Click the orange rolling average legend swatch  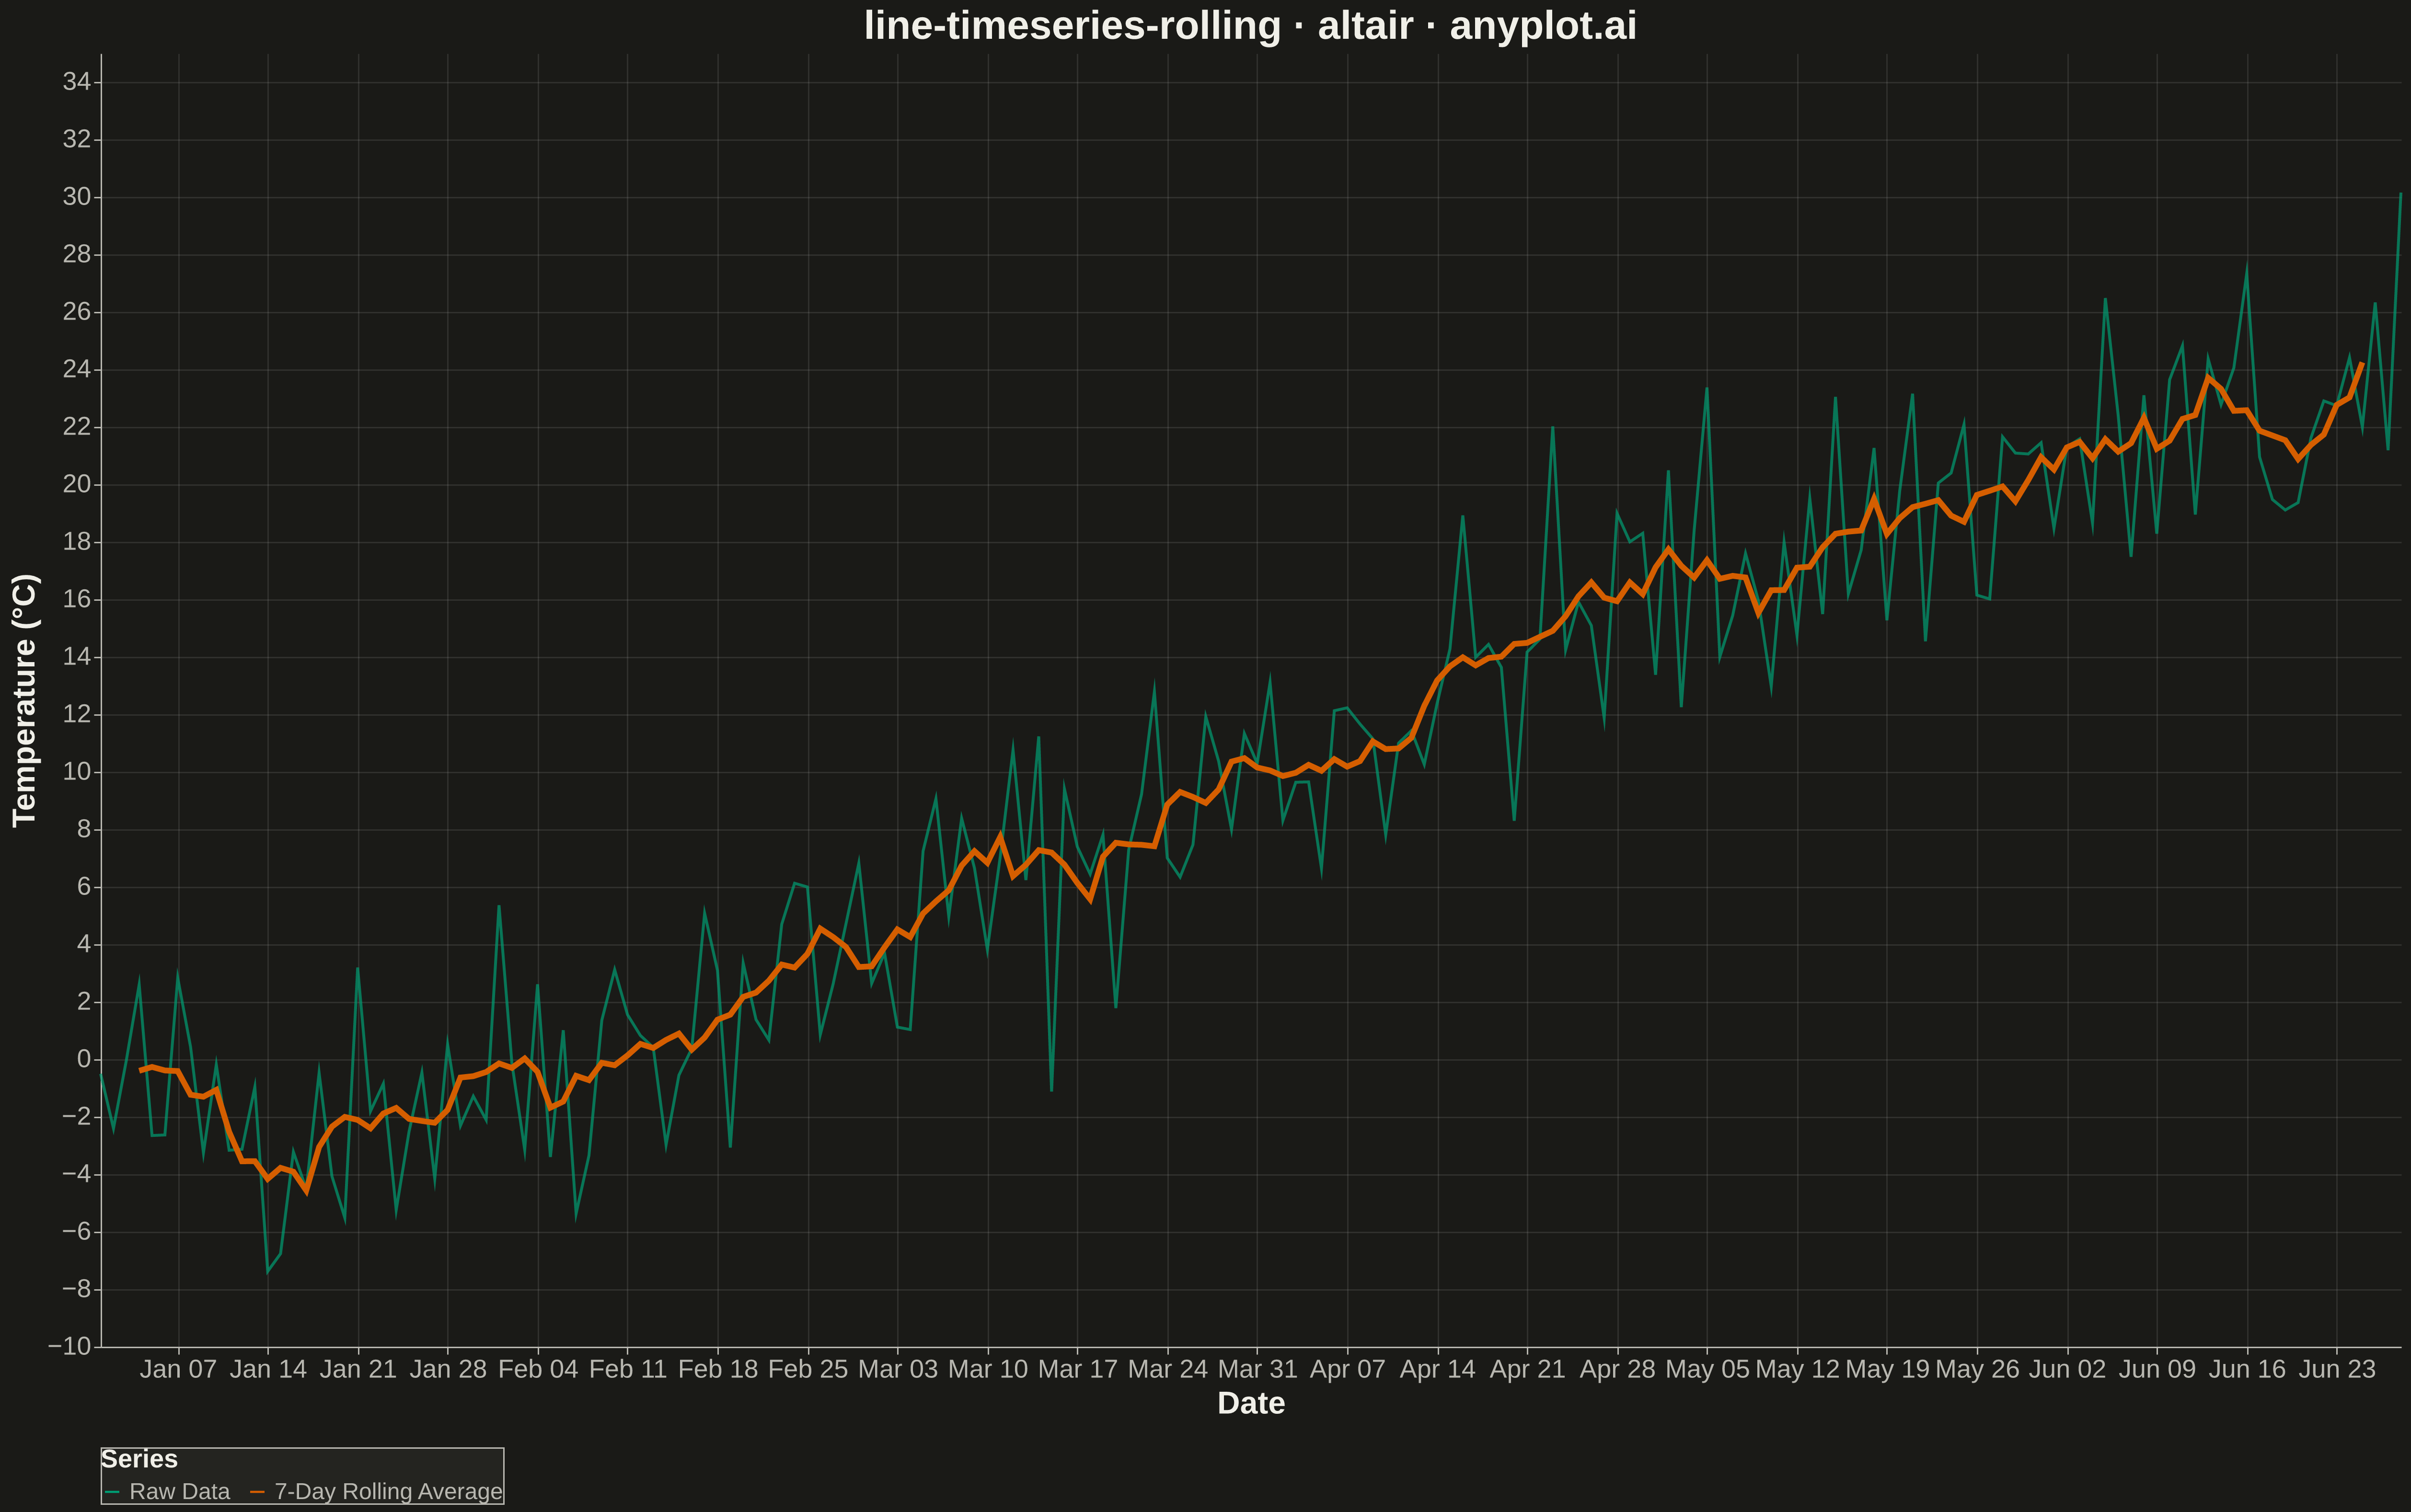coord(257,1492)
